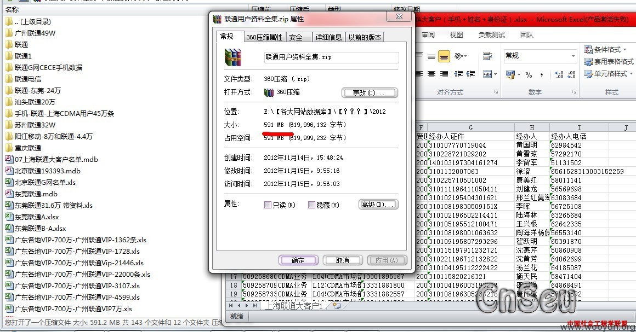Open the 团队 ribbon tab in Excel

coord(527,35)
